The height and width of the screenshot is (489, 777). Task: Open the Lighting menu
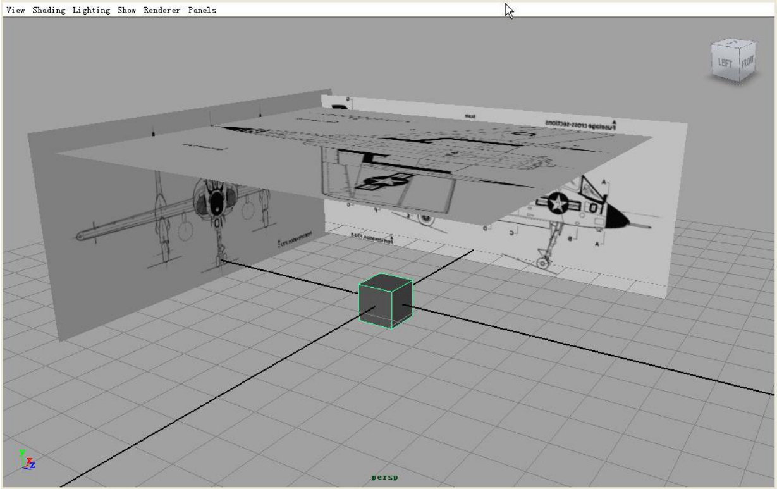tap(91, 10)
